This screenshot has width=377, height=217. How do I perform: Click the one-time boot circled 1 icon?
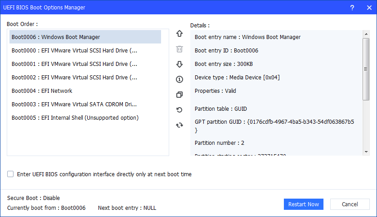[x=180, y=79]
